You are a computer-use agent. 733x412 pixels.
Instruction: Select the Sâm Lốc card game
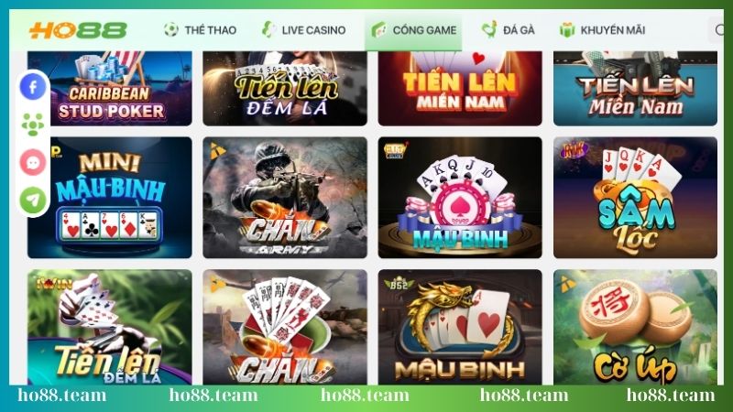[635, 198]
